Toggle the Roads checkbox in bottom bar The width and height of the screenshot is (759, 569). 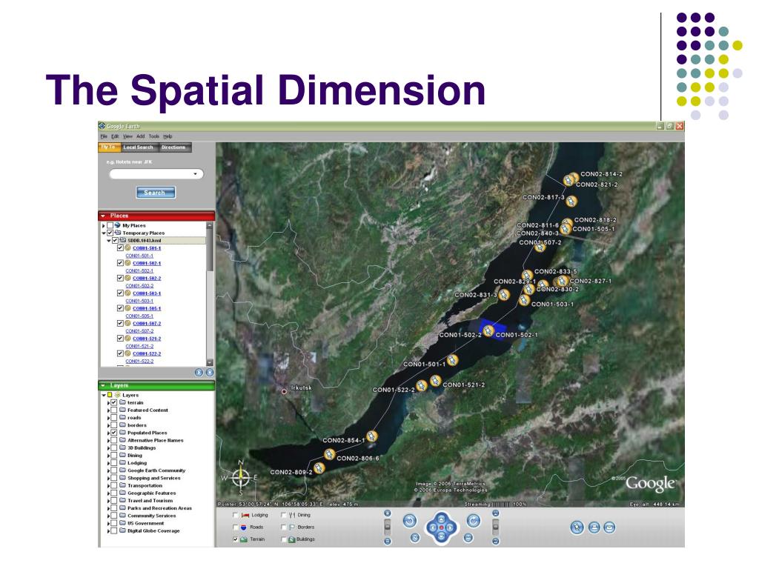236,528
